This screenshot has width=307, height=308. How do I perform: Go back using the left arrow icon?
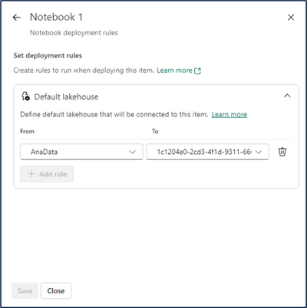pos(17,18)
